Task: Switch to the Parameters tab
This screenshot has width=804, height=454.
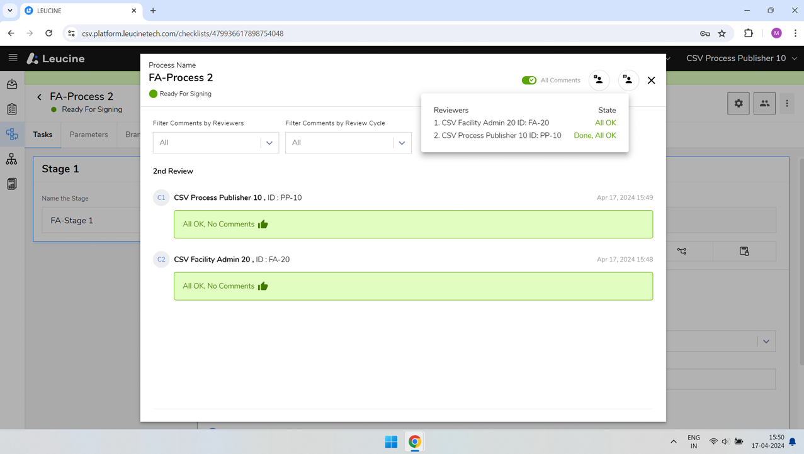Action: pos(89,135)
